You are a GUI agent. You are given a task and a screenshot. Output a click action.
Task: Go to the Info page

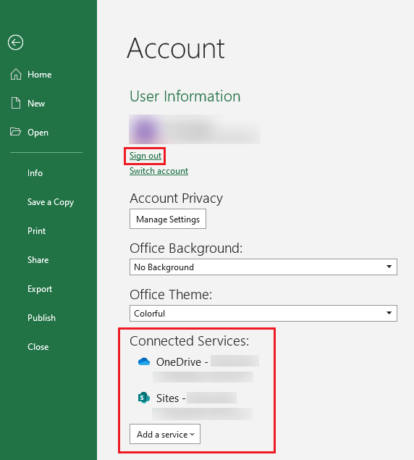35,173
